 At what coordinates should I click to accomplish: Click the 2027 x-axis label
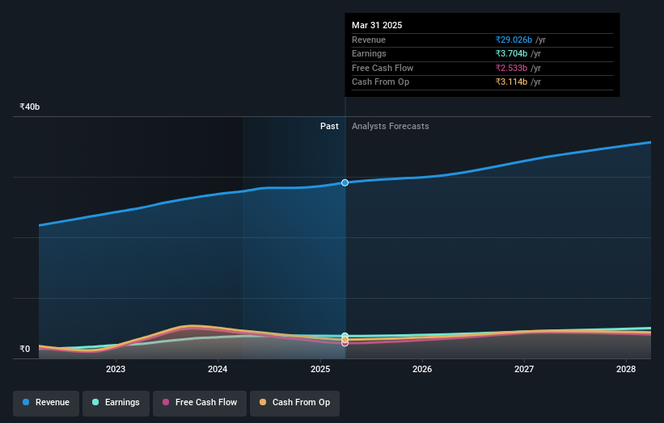coord(524,370)
